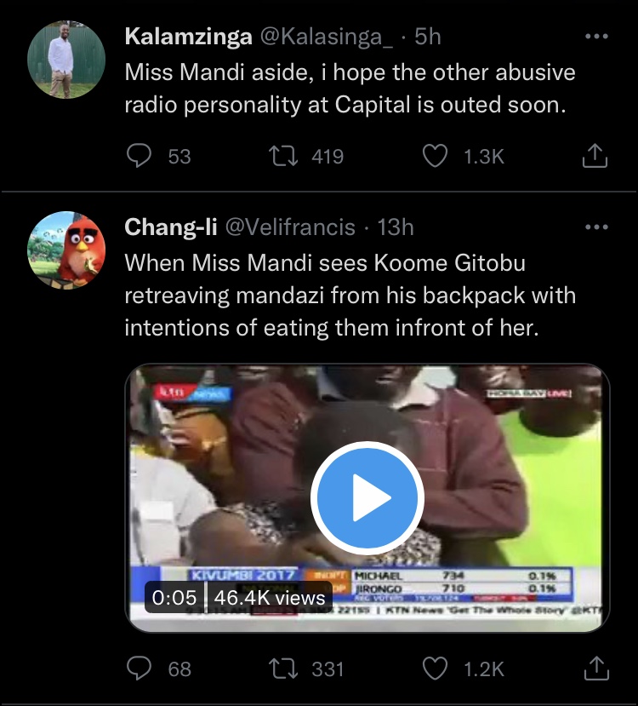638x706 pixels.
Task: Share Chang-li's tweet via share icon
Action: (x=595, y=669)
